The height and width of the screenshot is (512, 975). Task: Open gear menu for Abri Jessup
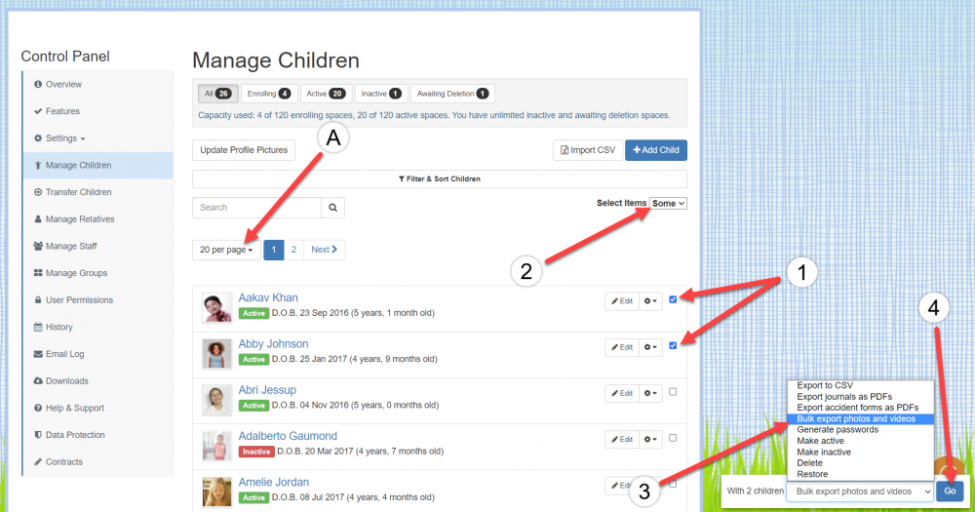coord(650,393)
